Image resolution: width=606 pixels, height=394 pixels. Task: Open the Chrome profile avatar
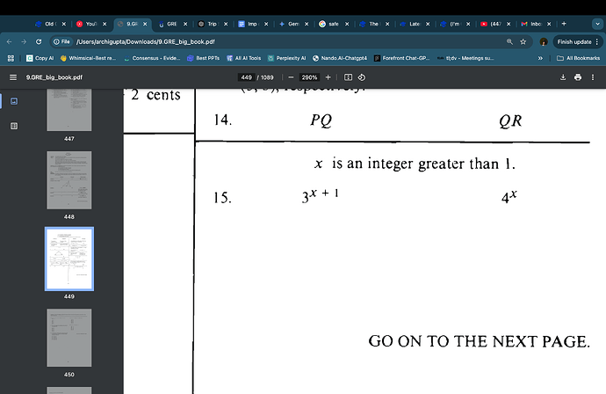(x=544, y=42)
